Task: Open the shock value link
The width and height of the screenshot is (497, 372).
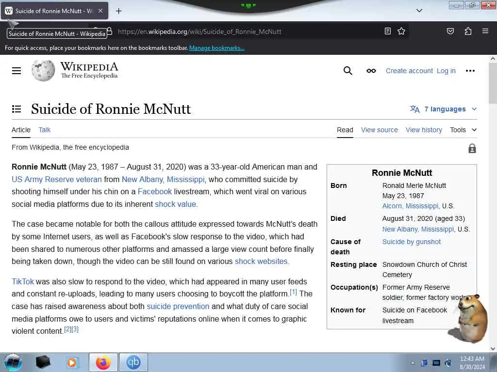Action: tap(176, 204)
